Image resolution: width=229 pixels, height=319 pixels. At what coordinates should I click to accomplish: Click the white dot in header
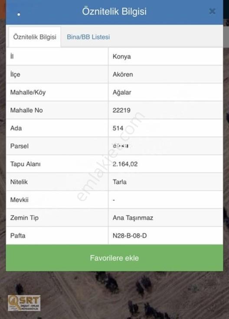click(x=19, y=14)
